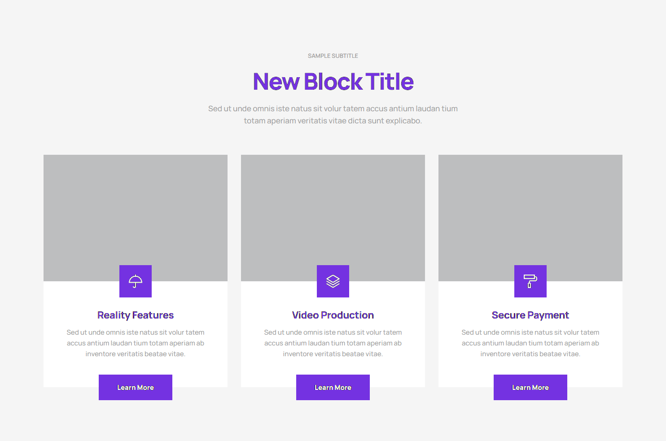Click Learn More under Secure Payment

[x=530, y=388]
